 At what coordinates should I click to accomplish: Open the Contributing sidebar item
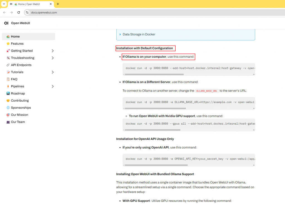coord(29,100)
